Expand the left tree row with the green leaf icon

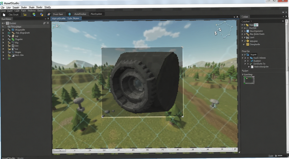pyautogui.click(x=3, y=39)
